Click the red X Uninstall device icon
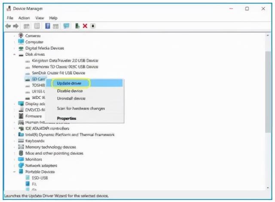 tap(85, 26)
